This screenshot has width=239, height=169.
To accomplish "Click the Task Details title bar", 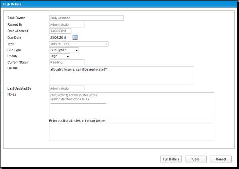I will tap(119, 4).
